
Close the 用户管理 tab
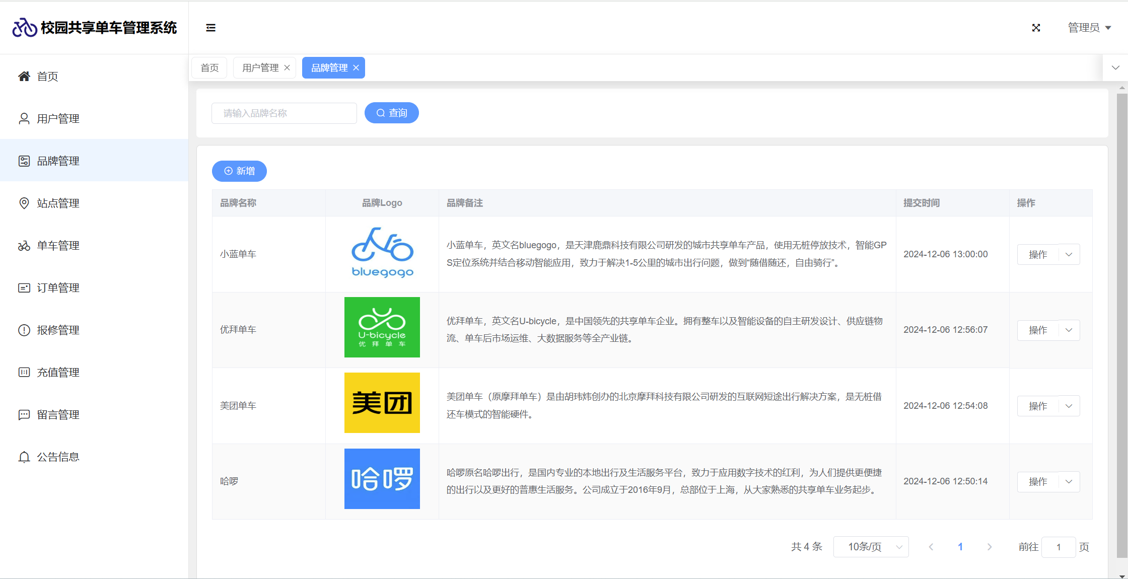pyautogui.click(x=287, y=68)
